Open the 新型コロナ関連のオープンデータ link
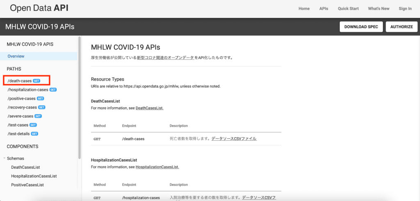420x201 pixels. coord(166,57)
